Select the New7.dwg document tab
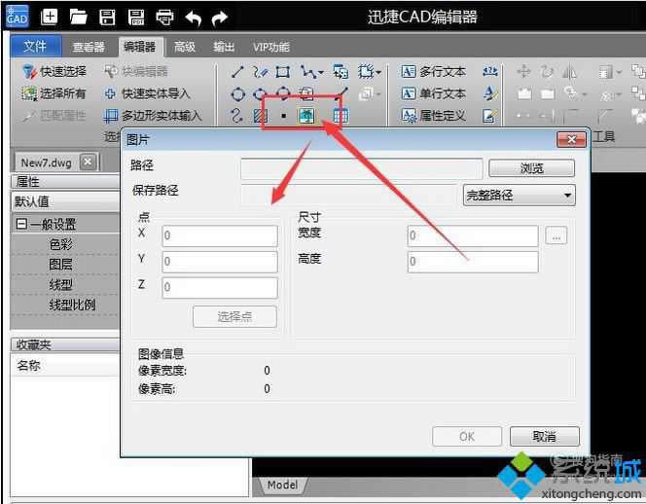646x504 pixels. pos(46,162)
